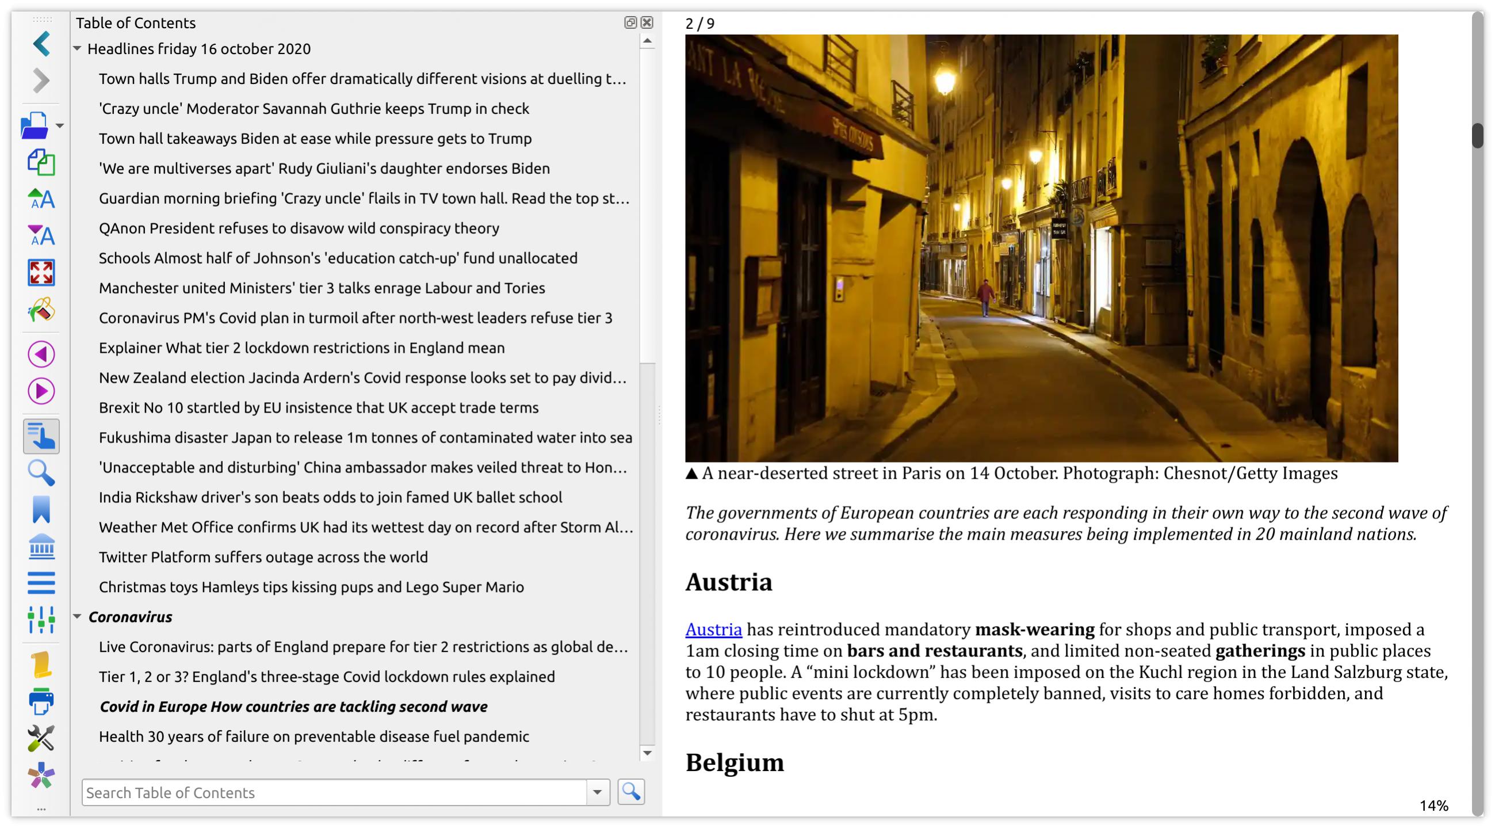Go to the previous section
This screenshot has width=1495, height=828.
pos(41,354)
